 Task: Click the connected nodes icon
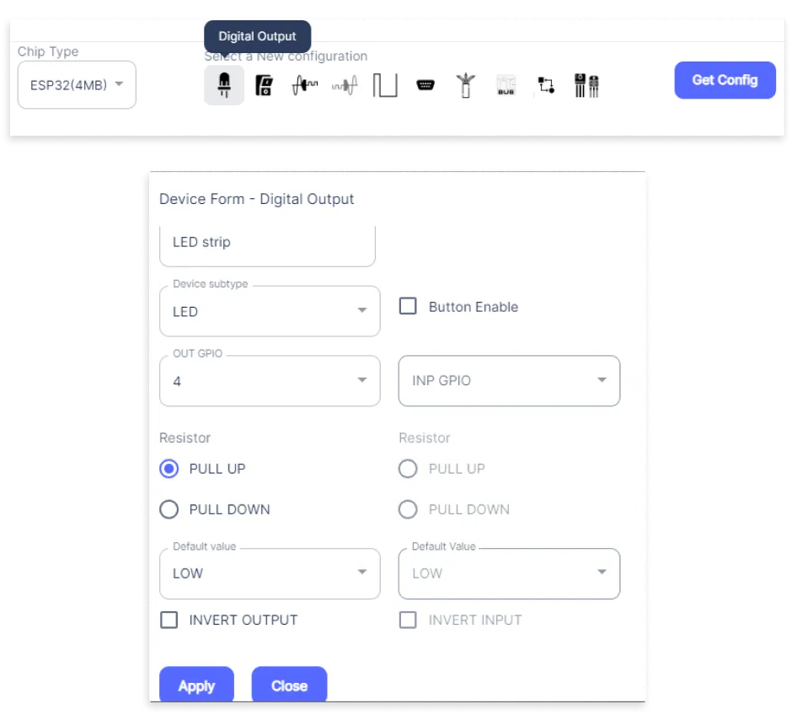click(546, 85)
